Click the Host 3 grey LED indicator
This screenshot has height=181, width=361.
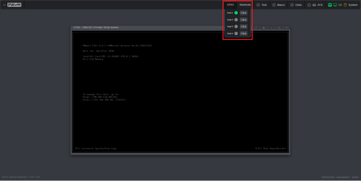tap(236, 26)
